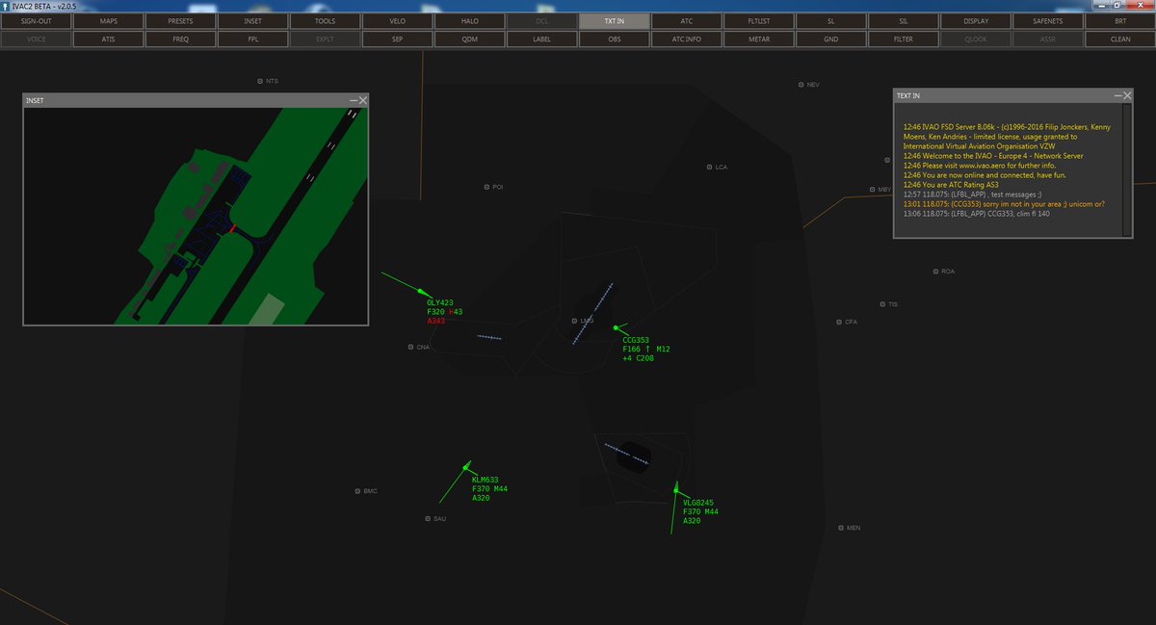Toggle the active OBS button
This screenshot has height=625, width=1156.
point(614,39)
